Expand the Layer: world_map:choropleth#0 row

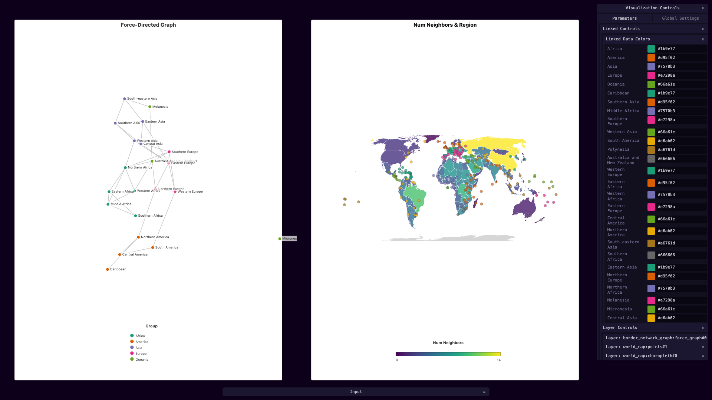655,356
